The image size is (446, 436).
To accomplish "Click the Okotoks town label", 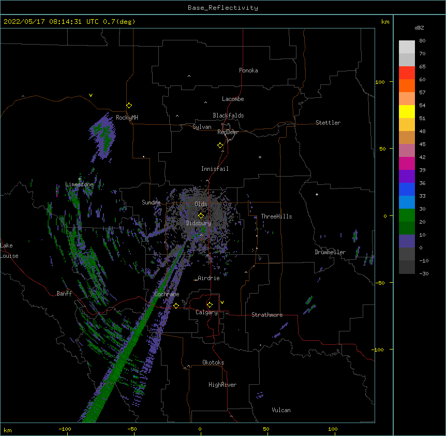I will (x=213, y=362).
